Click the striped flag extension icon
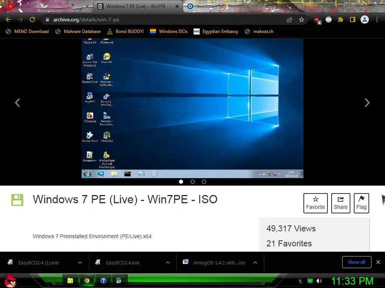 [x=329, y=19]
